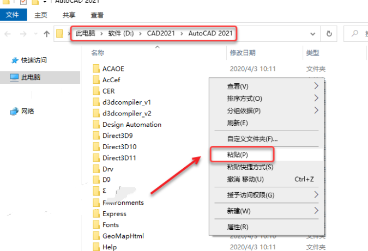The image size is (368, 251).
Task: Go up one folder level
Action: [47, 34]
